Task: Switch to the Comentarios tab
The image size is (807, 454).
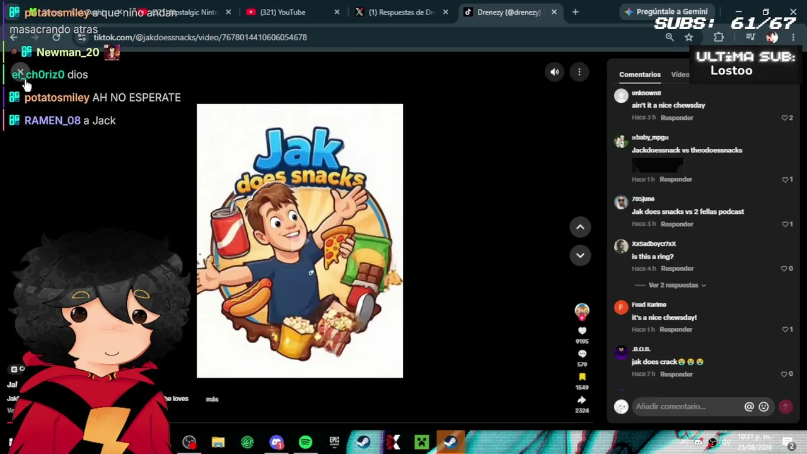Action: tap(640, 74)
